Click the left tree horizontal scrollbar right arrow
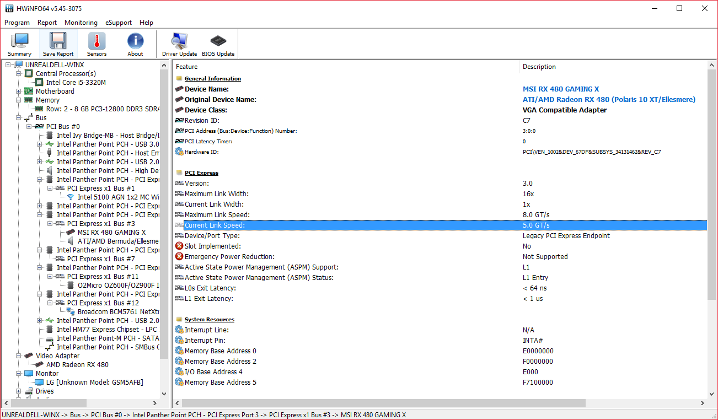The image size is (718, 420). (x=155, y=403)
